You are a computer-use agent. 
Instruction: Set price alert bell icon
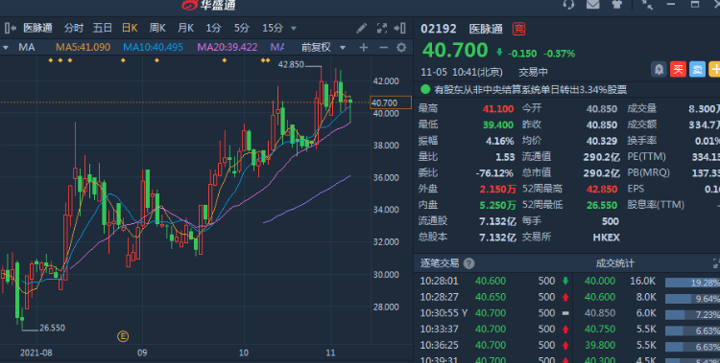659,70
